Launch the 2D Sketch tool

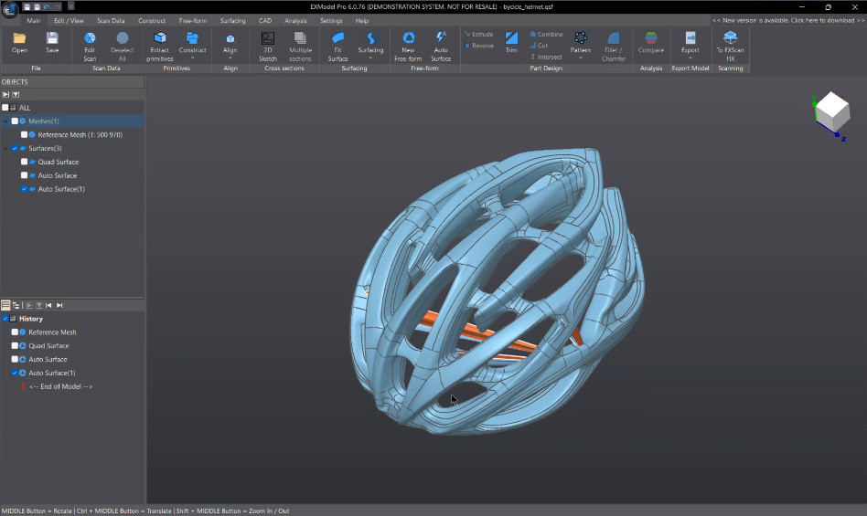click(x=267, y=43)
